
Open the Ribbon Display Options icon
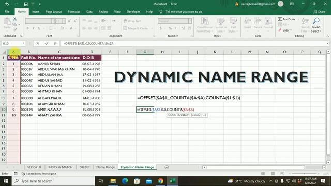pyautogui.click(x=292, y=4)
